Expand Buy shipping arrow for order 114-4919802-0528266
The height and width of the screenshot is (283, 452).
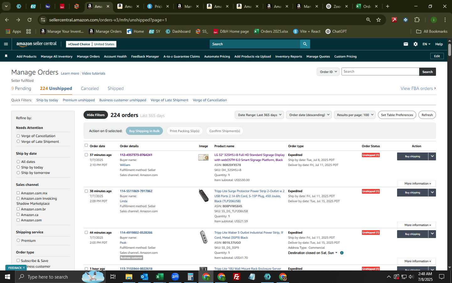[432, 234]
